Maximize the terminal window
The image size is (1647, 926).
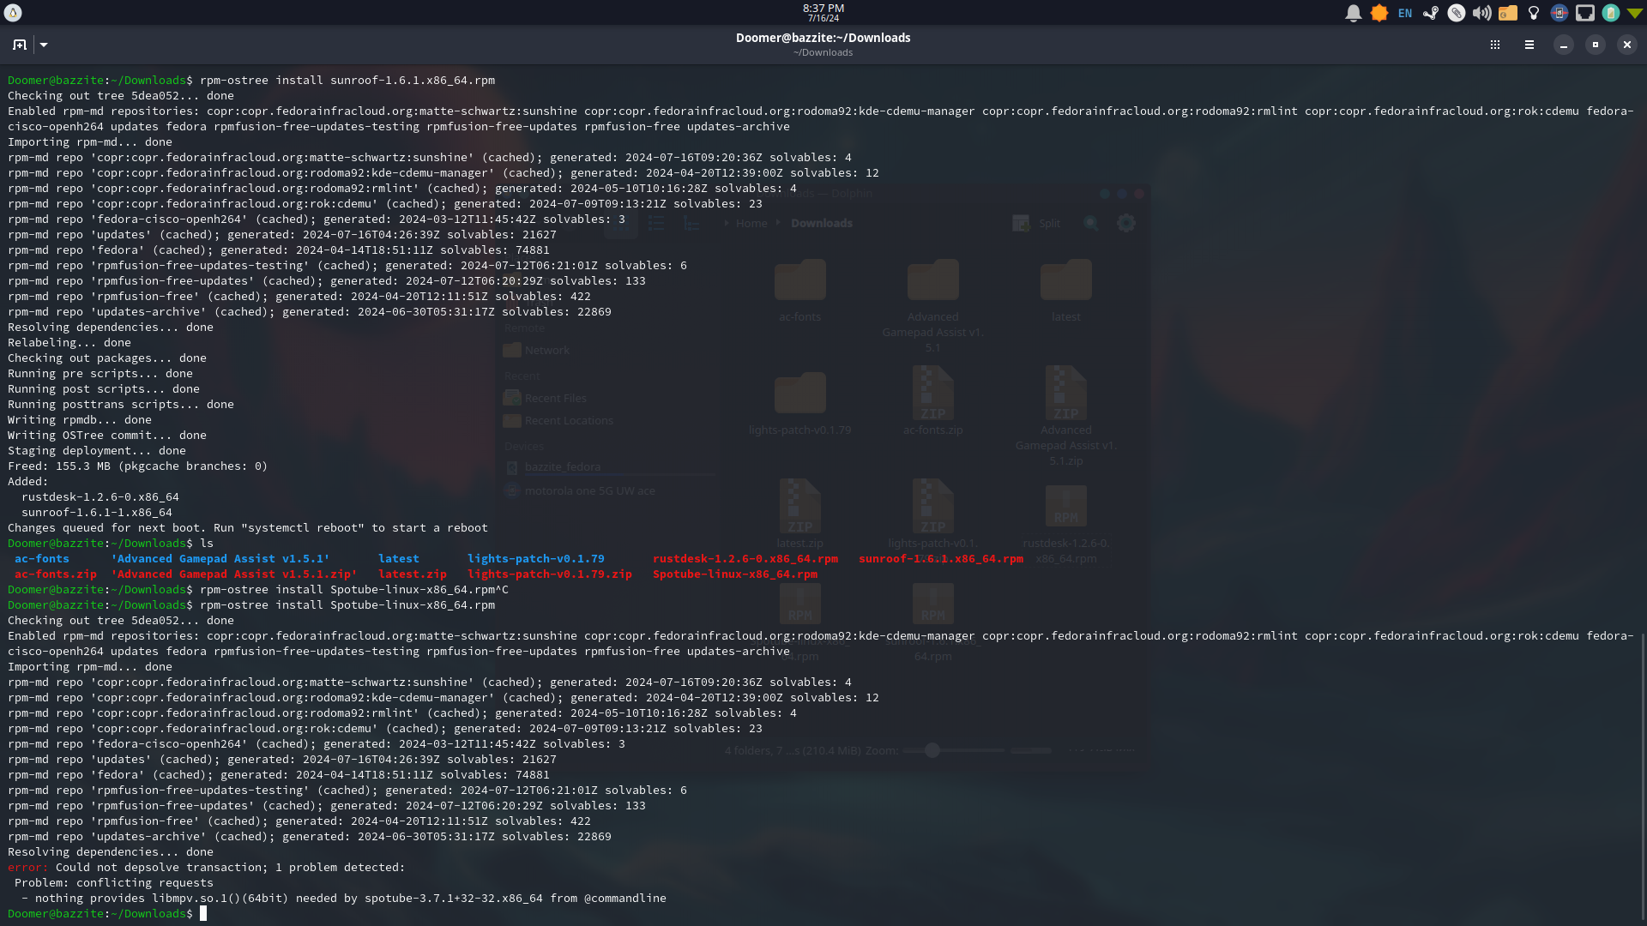[x=1595, y=45]
